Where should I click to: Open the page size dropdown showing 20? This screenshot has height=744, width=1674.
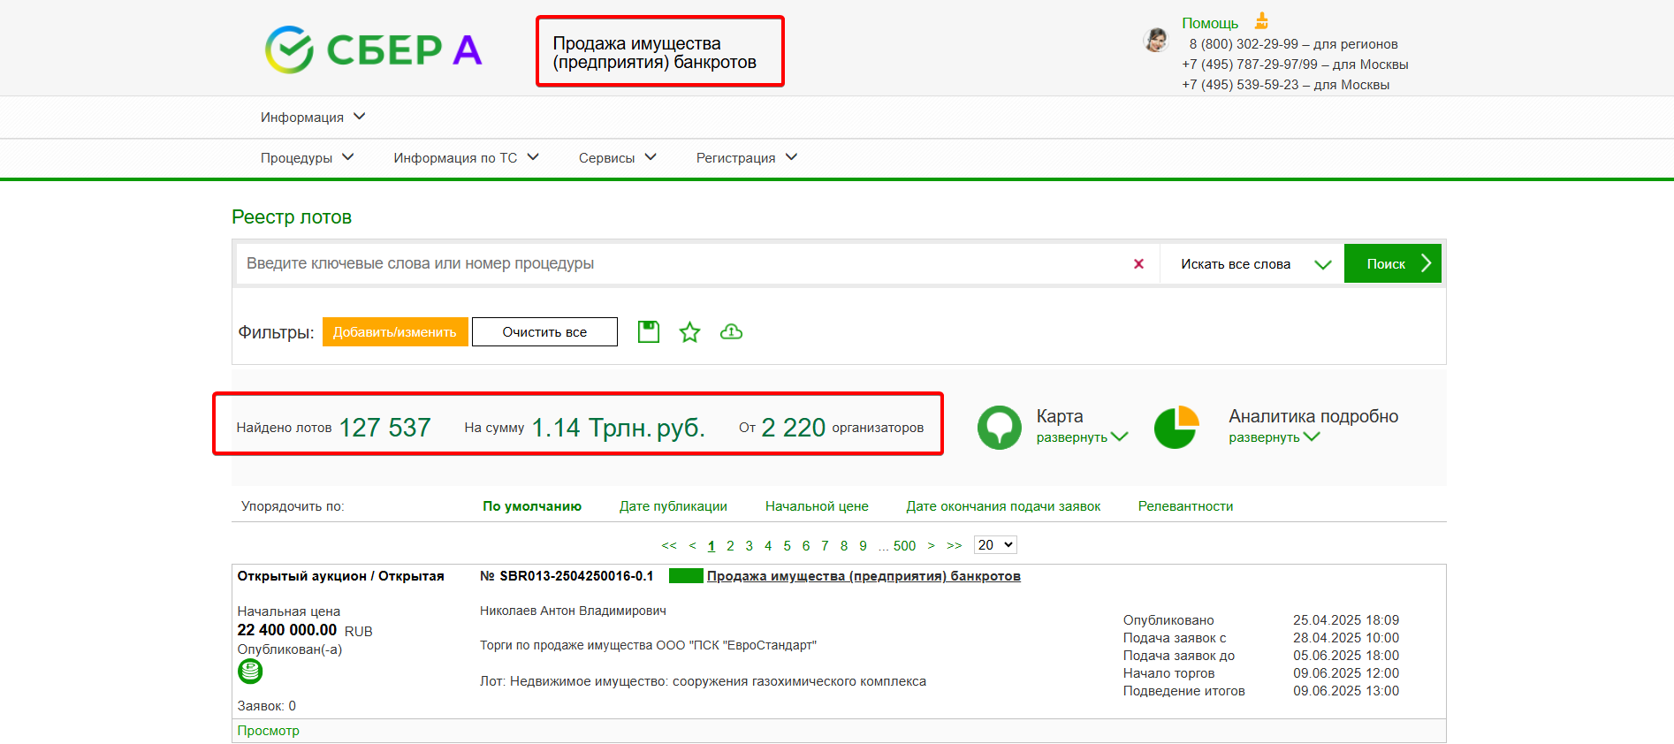(995, 545)
